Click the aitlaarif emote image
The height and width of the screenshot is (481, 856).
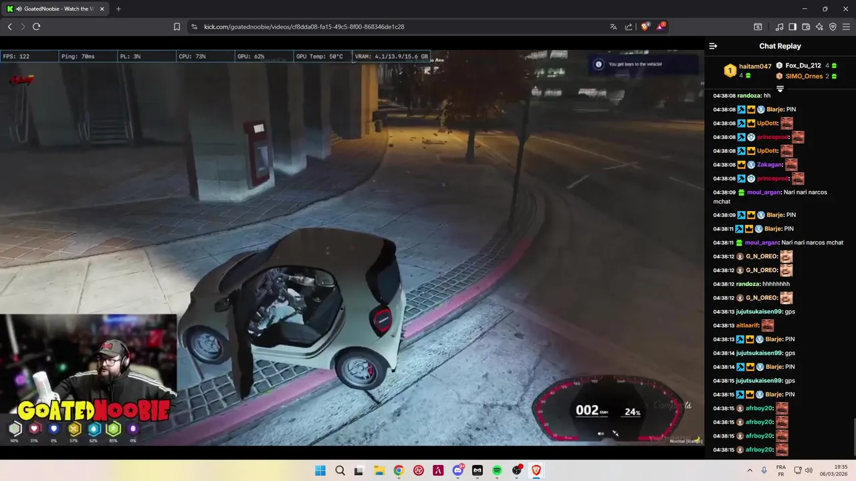coord(768,325)
